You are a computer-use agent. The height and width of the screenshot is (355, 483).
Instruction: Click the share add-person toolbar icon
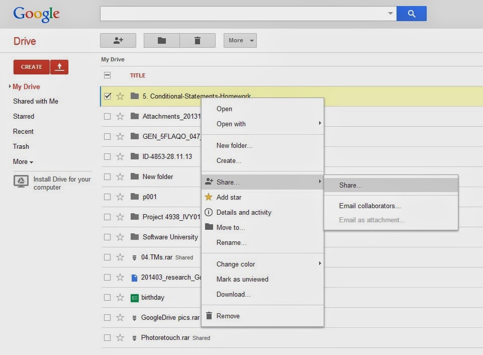118,40
